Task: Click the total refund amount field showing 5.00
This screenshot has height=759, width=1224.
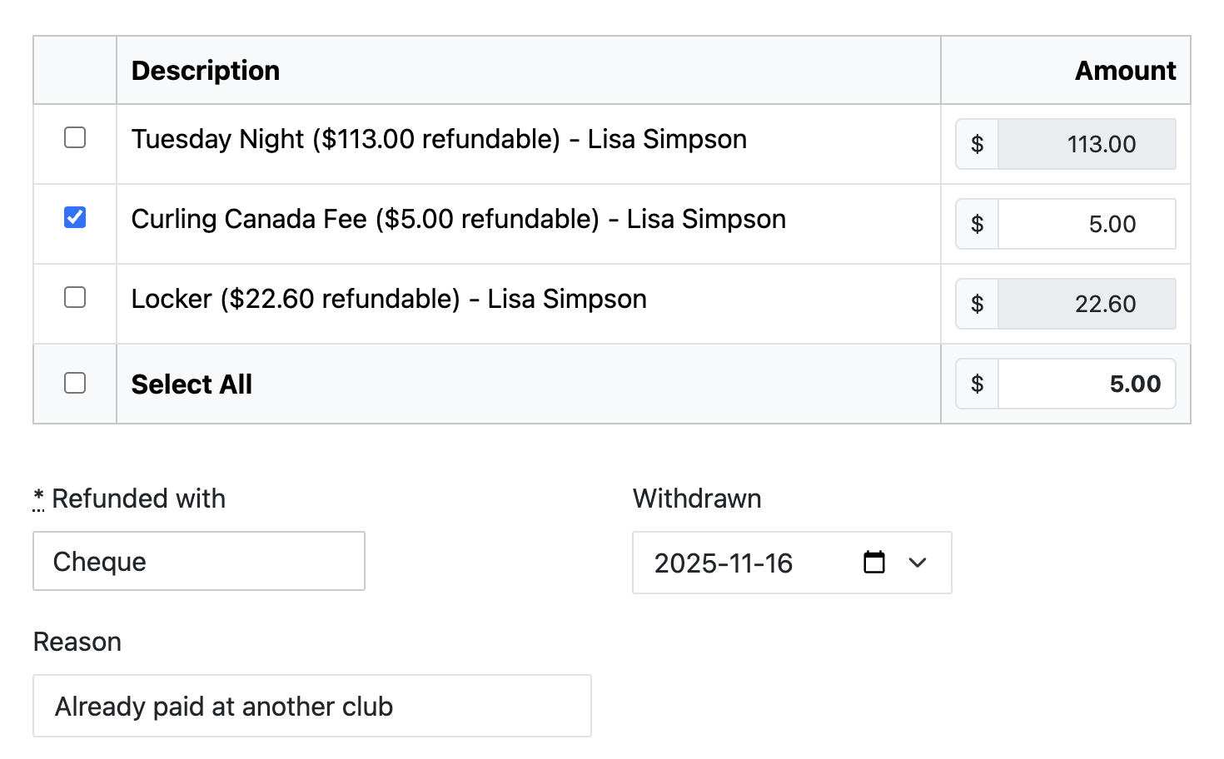Action: tap(1085, 384)
